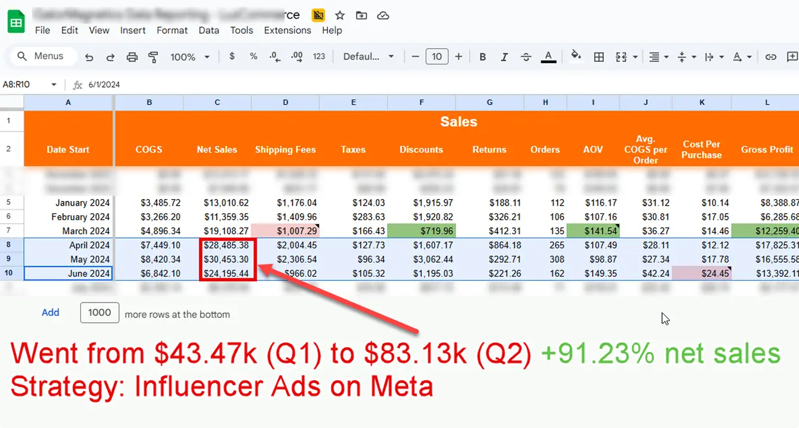Image resolution: width=799 pixels, height=428 pixels.
Task: Click the font size field showing 10
Action: [437, 56]
